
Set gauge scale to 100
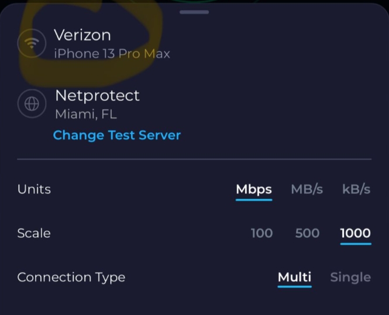(261, 233)
